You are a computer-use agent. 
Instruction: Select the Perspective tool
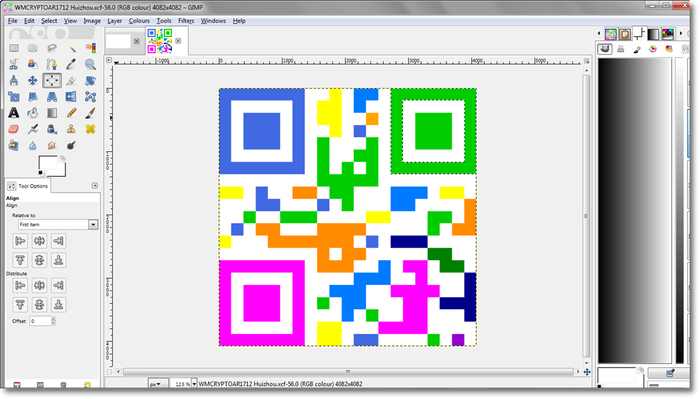52,97
